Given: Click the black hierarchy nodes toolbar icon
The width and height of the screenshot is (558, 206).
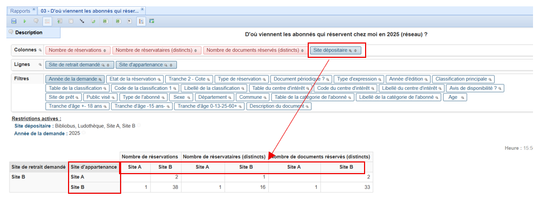Looking at the screenshot, I should pos(82,21).
